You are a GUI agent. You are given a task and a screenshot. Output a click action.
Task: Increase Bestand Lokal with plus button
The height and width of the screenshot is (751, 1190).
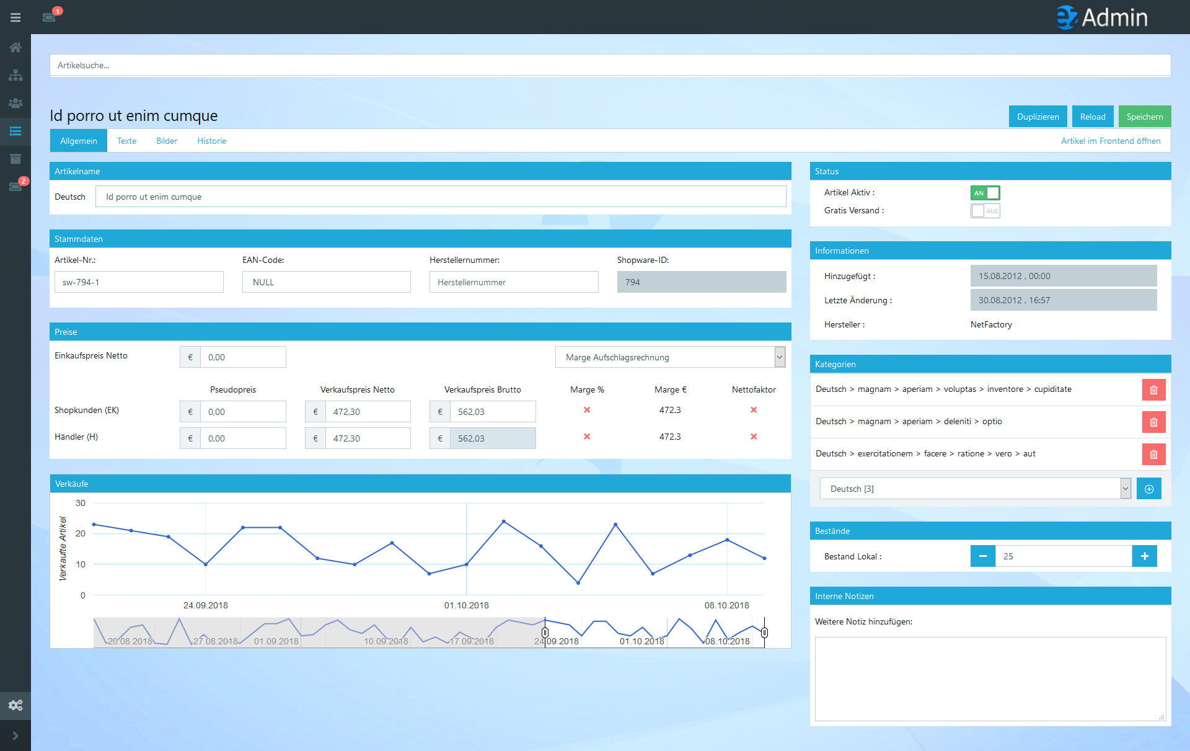point(1144,556)
